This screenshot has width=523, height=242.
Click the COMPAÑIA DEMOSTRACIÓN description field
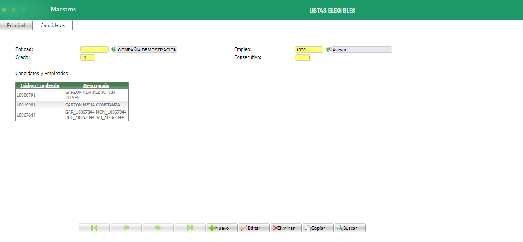pyautogui.click(x=147, y=49)
